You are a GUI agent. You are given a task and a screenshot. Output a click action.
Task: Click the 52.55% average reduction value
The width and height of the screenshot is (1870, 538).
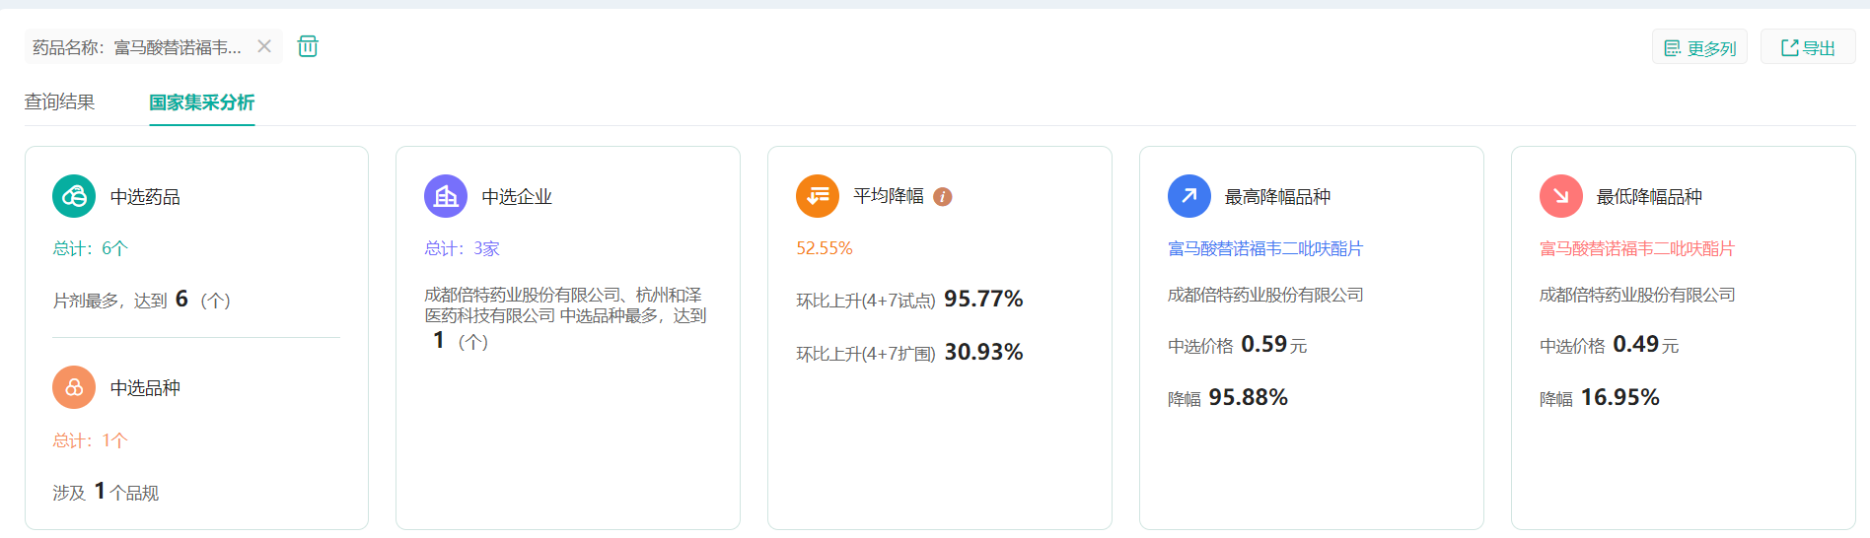[825, 248]
